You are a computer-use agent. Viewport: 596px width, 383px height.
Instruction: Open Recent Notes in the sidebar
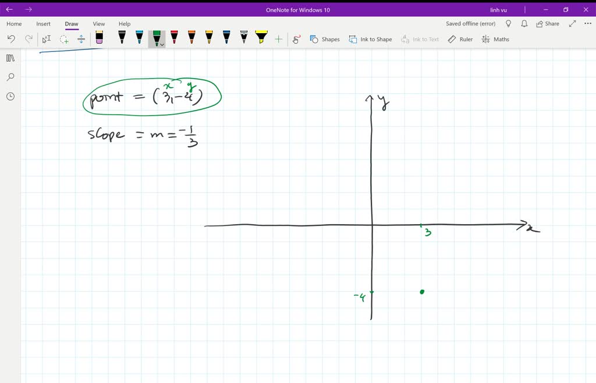pos(10,97)
